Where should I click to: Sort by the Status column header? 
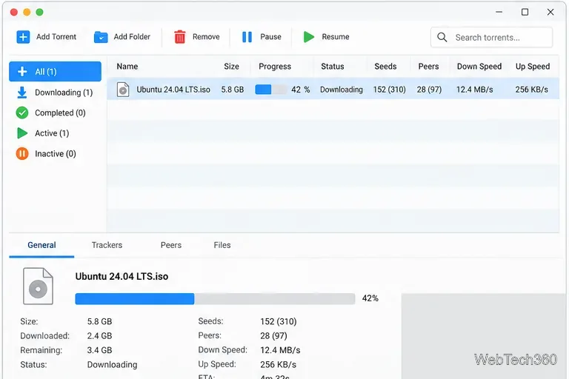pyautogui.click(x=333, y=67)
